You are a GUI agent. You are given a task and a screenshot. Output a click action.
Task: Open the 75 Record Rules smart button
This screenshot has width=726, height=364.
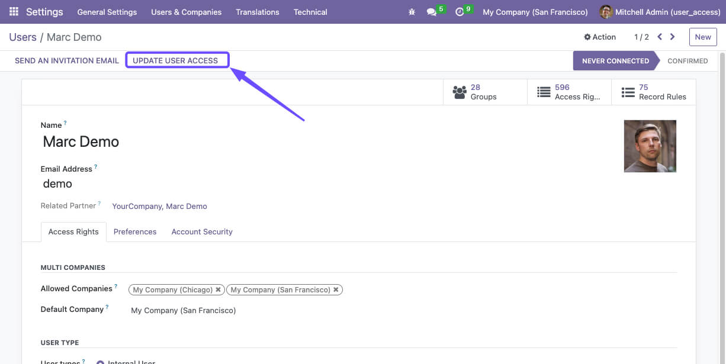(654, 92)
